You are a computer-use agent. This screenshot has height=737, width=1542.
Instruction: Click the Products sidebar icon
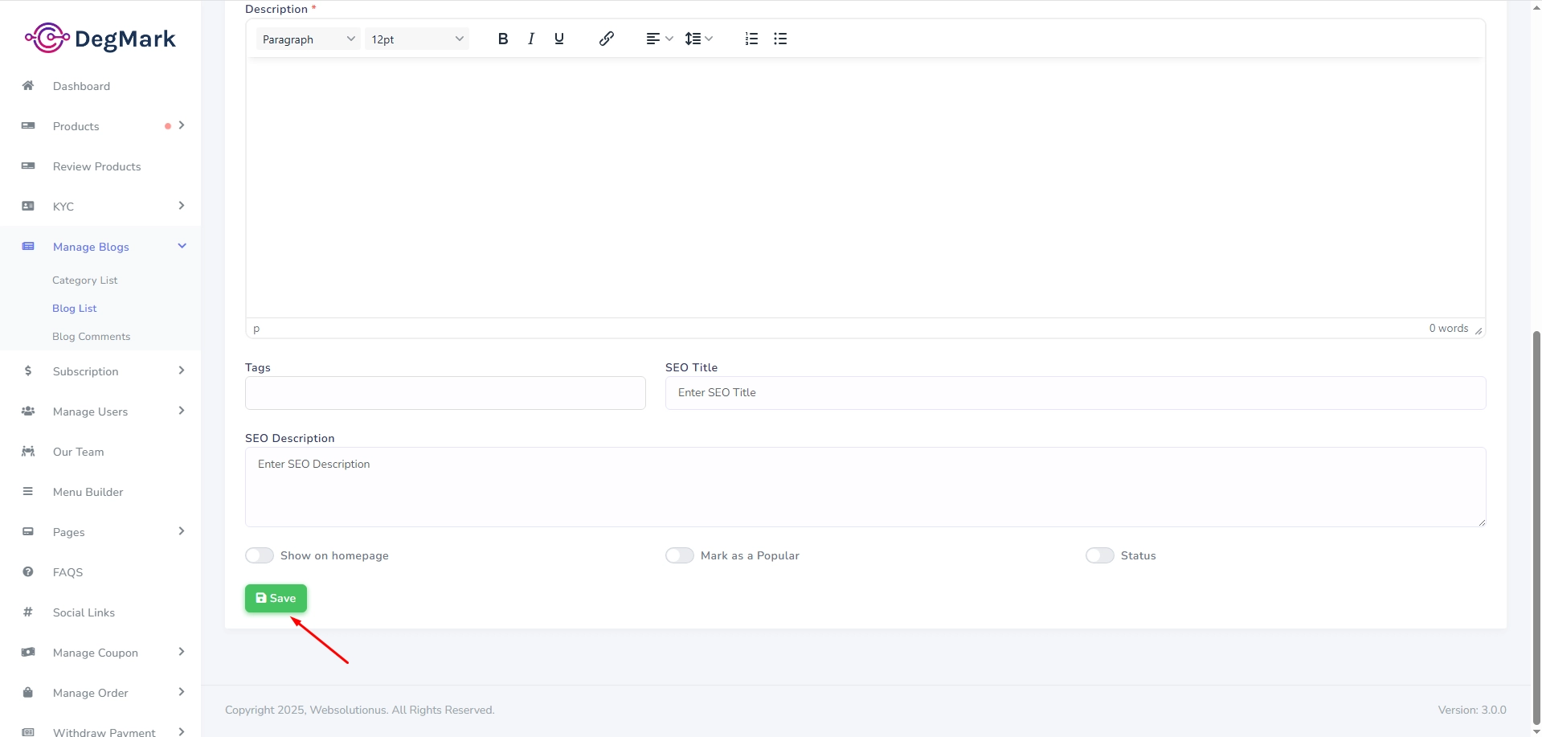click(x=28, y=125)
